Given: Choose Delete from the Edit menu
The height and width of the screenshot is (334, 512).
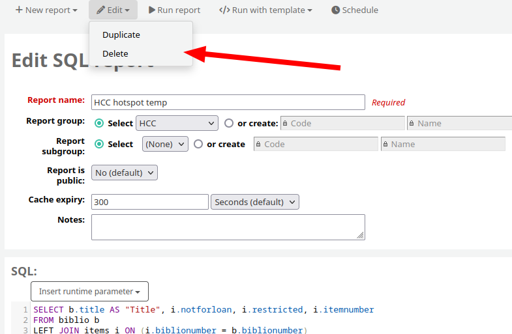Looking at the screenshot, I should 115,53.
